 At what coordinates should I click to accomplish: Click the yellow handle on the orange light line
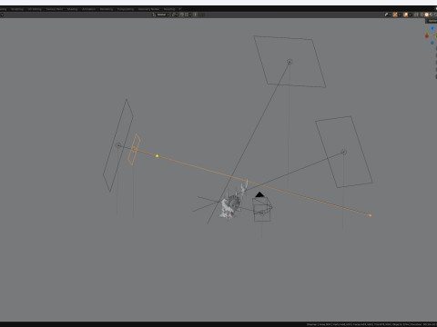click(157, 156)
